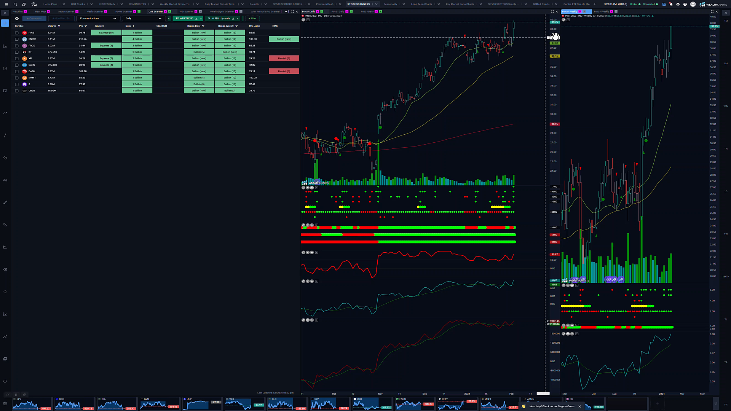The width and height of the screenshot is (731, 411).
Task: Tick the PINS row checkbox
Action: click(17, 33)
